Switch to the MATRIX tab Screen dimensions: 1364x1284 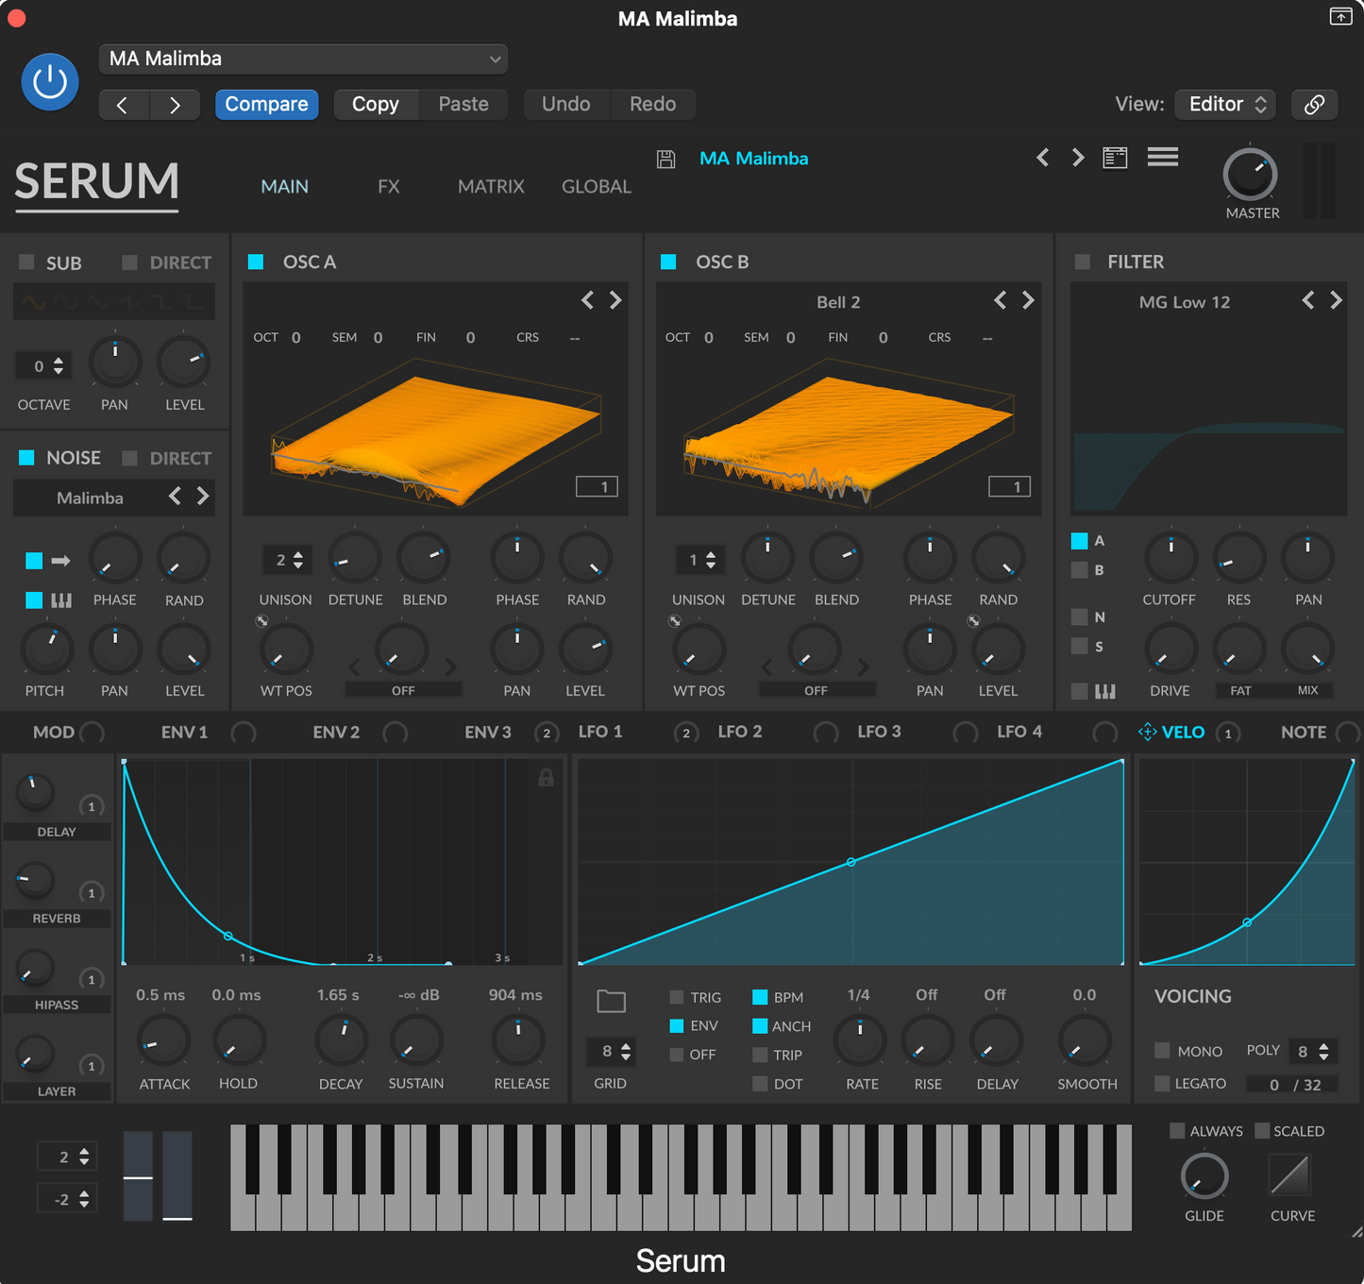[491, 187]
